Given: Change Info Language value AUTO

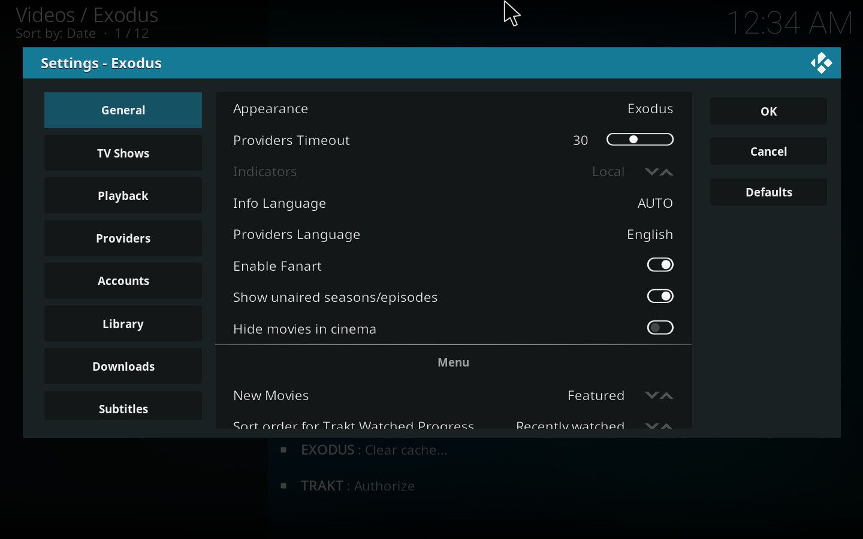Looking at the screenshot, I should (655, 203).
